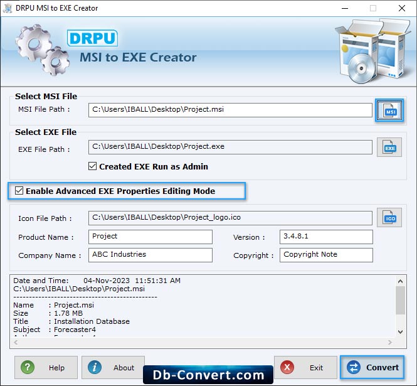This screenshot has height=386, width=417.
Task: Edit the Copyright field
Action: 326,255
